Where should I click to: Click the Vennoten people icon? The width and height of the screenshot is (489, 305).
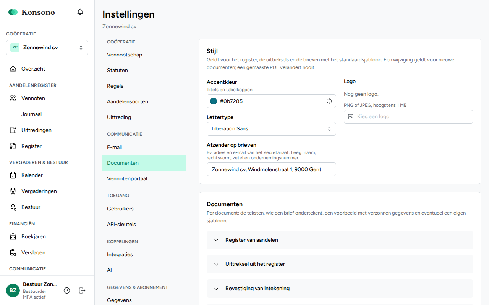pos(13,98)
